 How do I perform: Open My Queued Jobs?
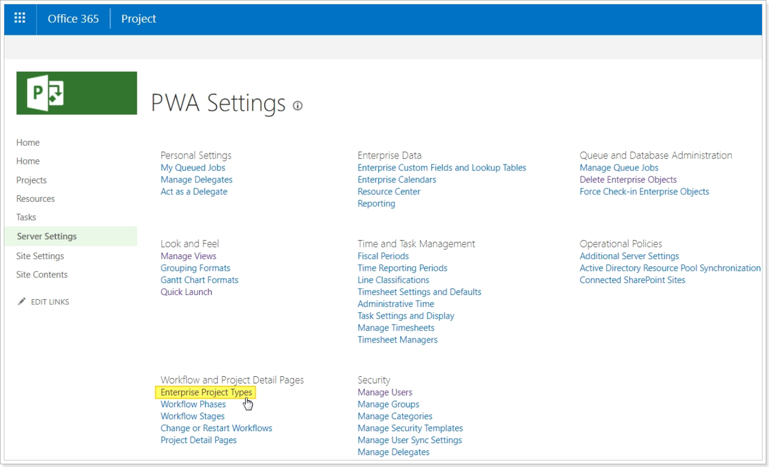coord(193,168)
